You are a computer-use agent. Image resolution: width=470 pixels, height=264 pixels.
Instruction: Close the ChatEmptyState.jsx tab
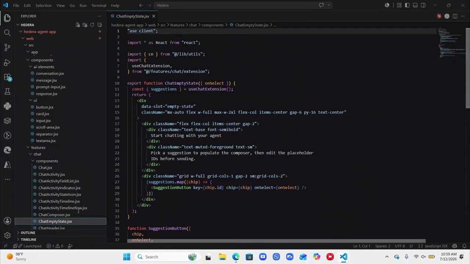(x=153, y=16)
